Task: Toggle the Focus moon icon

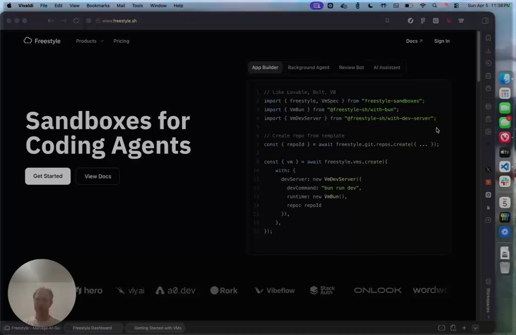Action: [370, 6]
